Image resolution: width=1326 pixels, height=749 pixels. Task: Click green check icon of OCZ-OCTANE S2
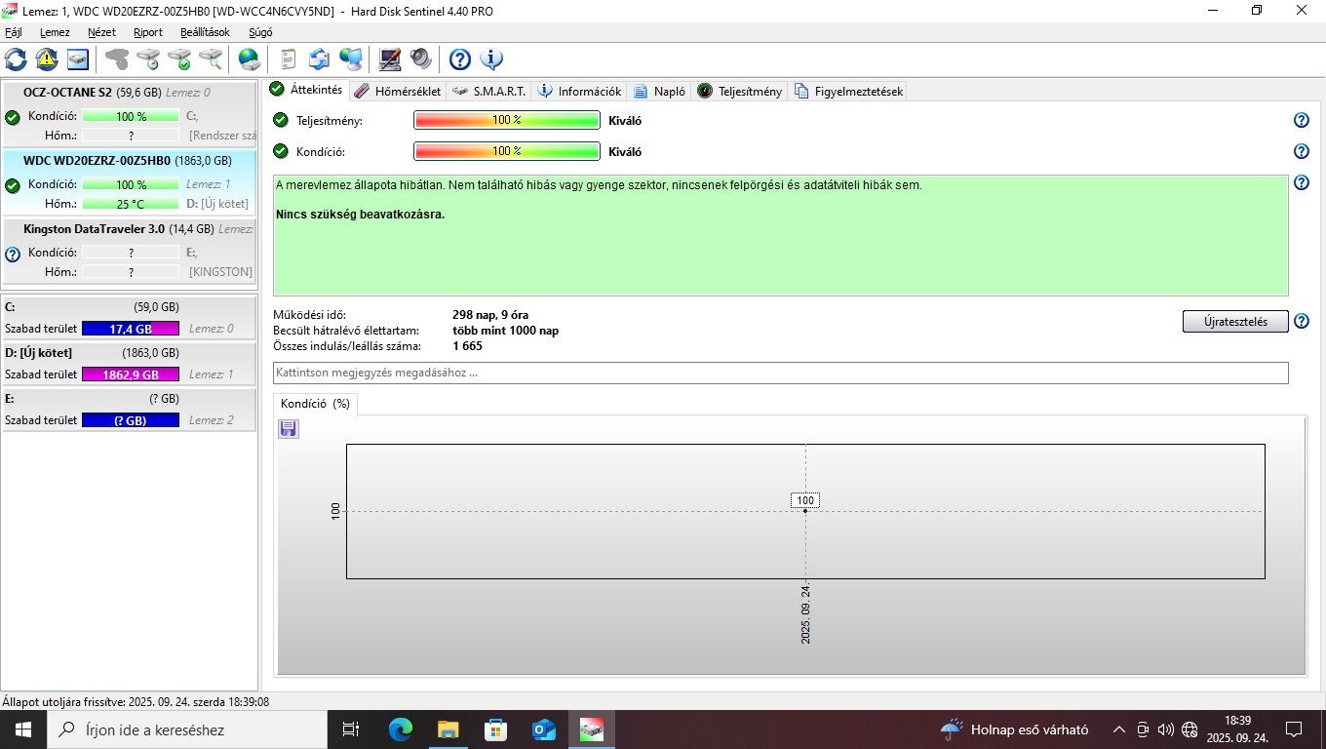(x=13, y=117)
